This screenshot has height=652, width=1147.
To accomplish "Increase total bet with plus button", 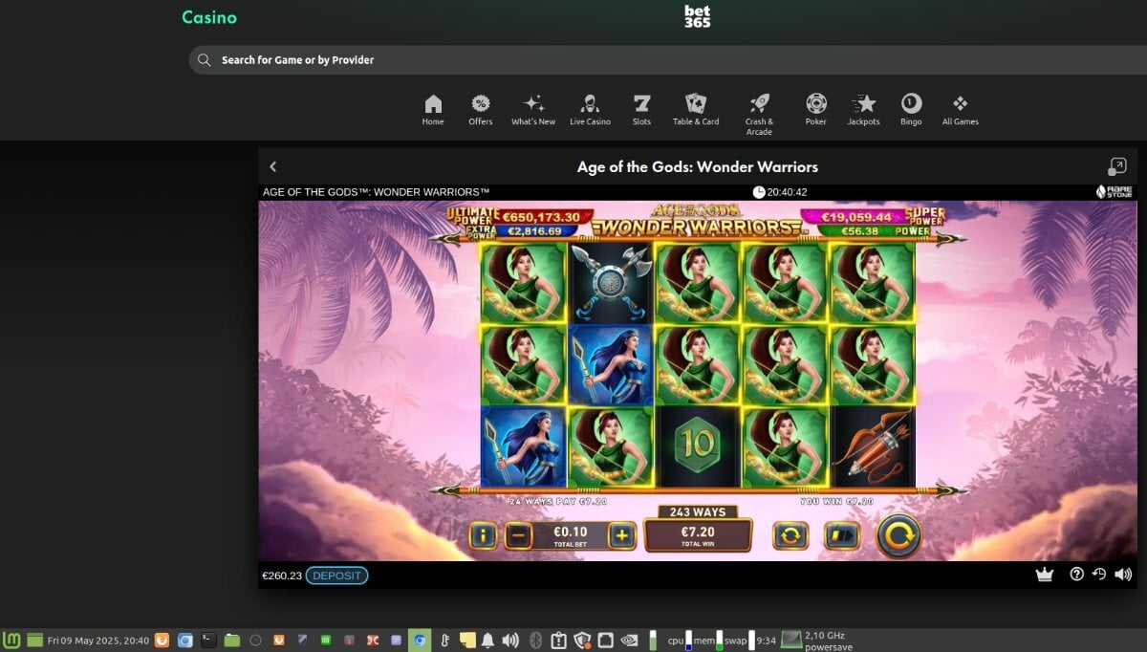I will [x=622, y=535].
